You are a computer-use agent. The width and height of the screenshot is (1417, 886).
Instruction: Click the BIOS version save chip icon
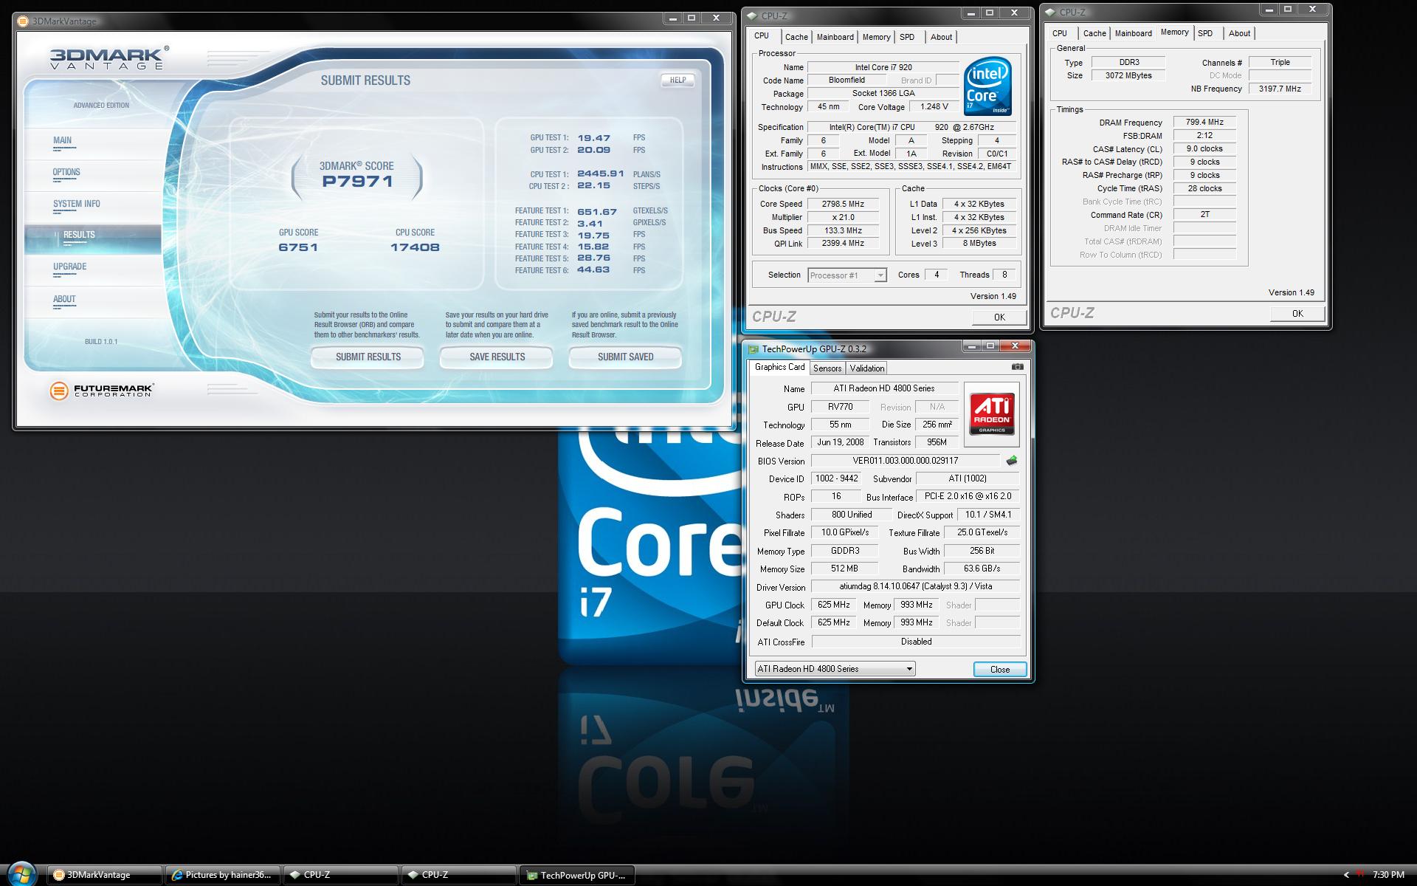1011,461
